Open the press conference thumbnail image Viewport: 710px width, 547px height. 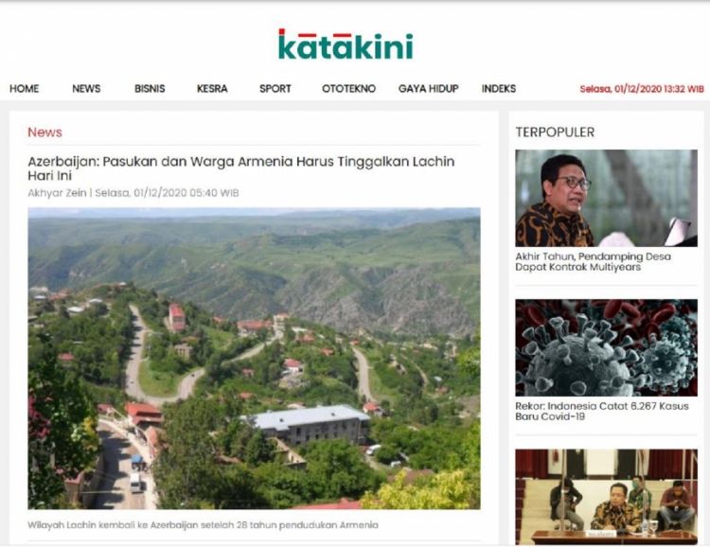[606, 497]
